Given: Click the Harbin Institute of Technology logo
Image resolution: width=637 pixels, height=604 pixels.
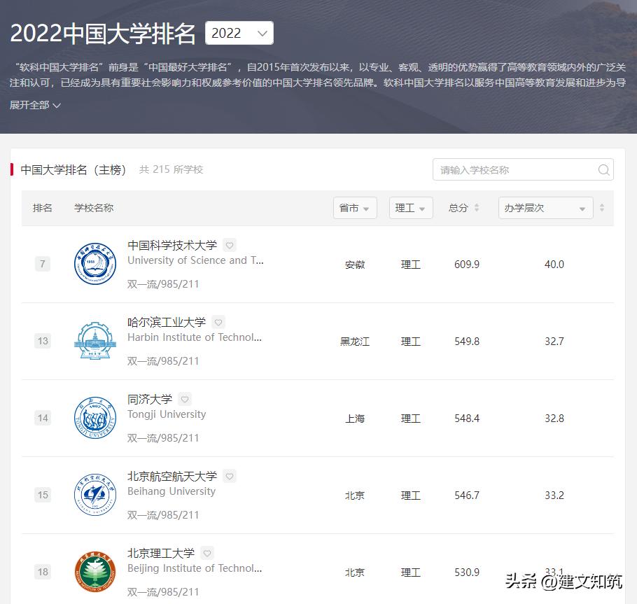Looking at the screenshot, I should [95, 341].
